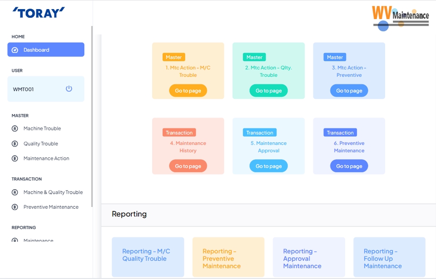
Task: Open the Reporting - M/C Quality Trouble card
Action: click(148, 256)
